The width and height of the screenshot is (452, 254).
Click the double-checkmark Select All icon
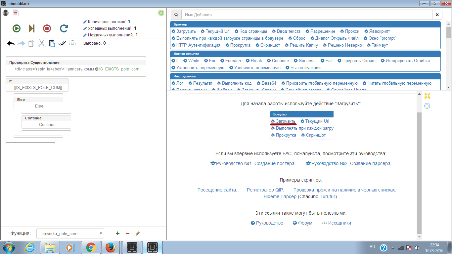point(62,43)
